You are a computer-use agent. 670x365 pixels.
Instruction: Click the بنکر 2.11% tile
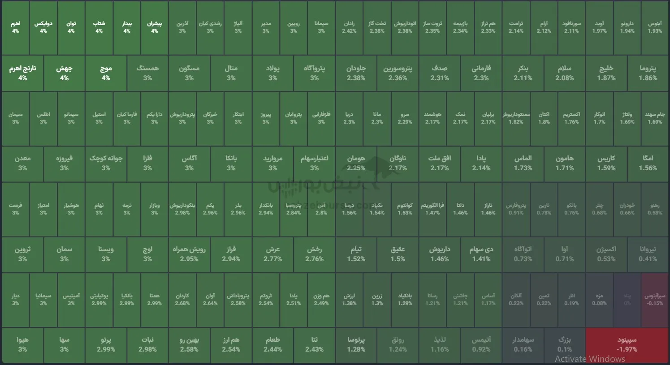[523, 73]
